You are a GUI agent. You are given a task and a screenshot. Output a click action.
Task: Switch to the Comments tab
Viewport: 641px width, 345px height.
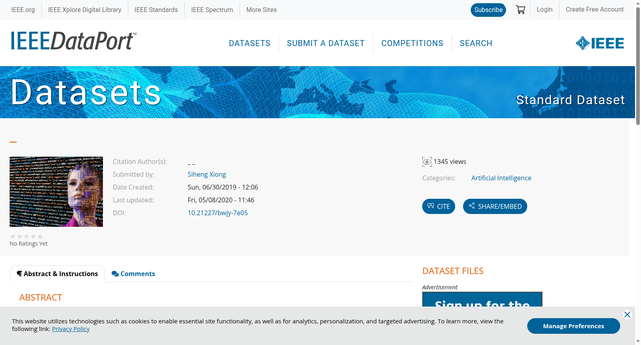point(133,274)
